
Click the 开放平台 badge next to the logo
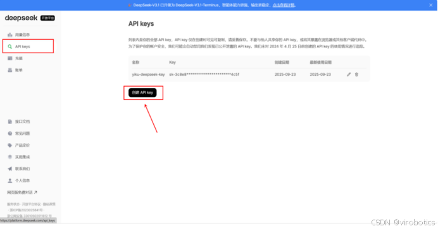tap(47, 18)
